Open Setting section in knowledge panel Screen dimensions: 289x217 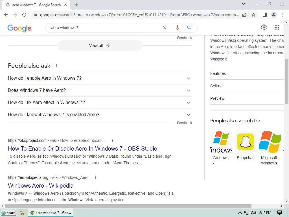click(247, 86)
